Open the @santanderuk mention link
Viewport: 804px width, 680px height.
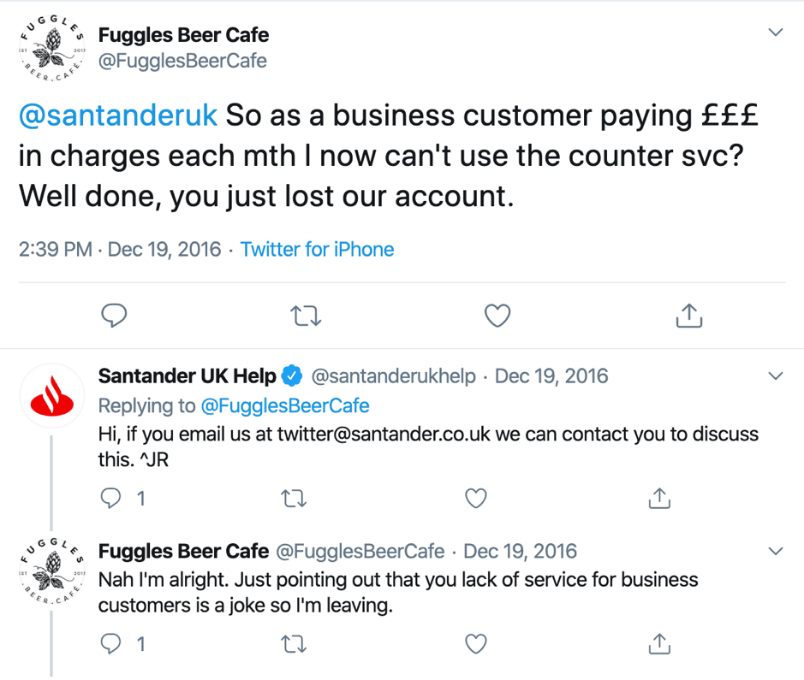(118, 115)
